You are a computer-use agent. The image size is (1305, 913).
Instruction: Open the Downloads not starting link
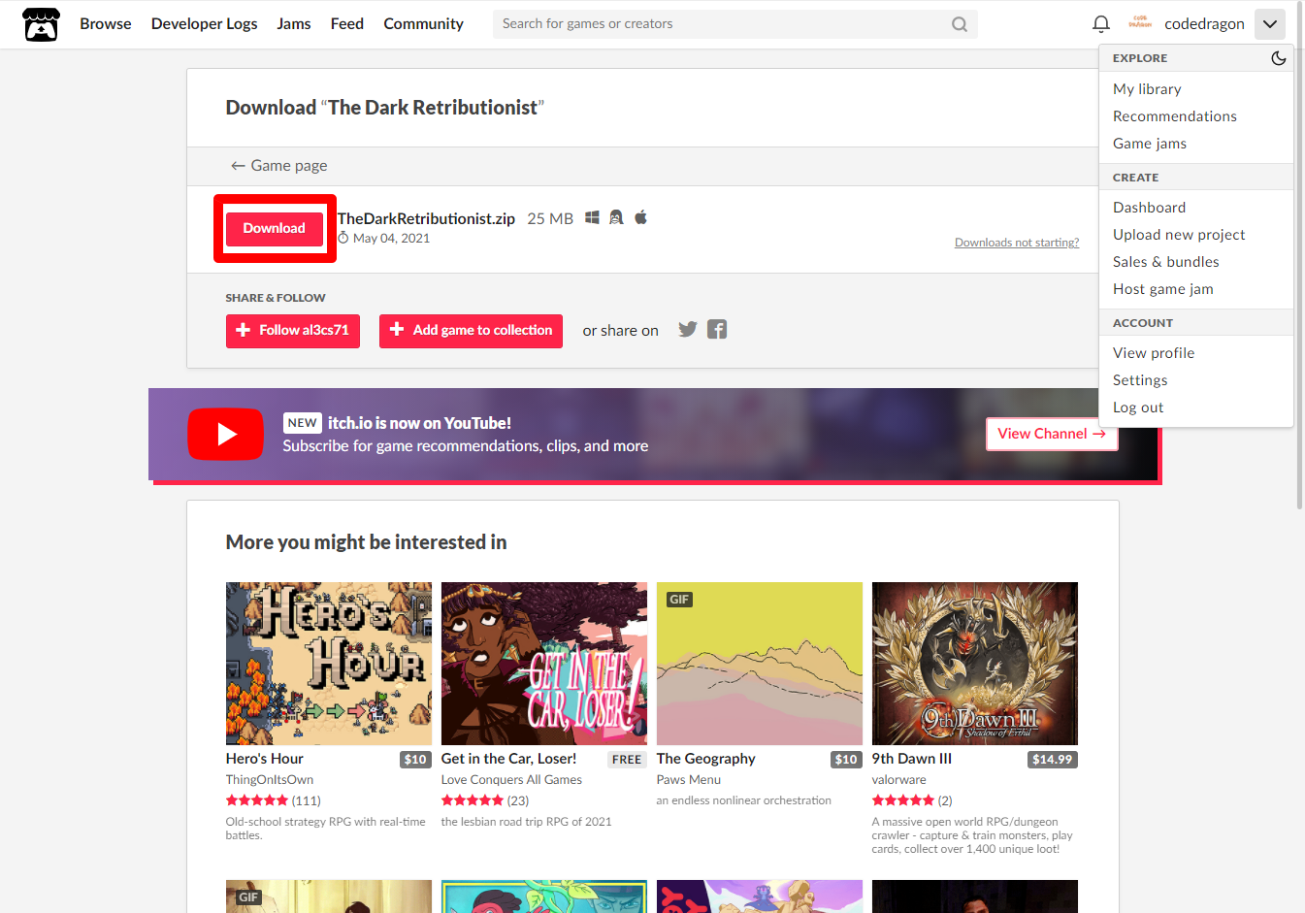[1016, 243]
